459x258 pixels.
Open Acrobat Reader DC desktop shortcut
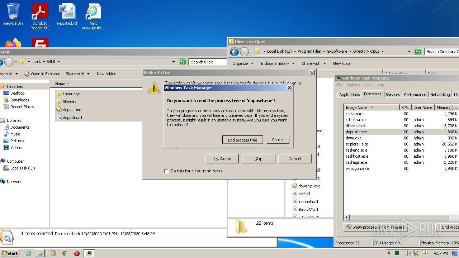click(40, 16)
